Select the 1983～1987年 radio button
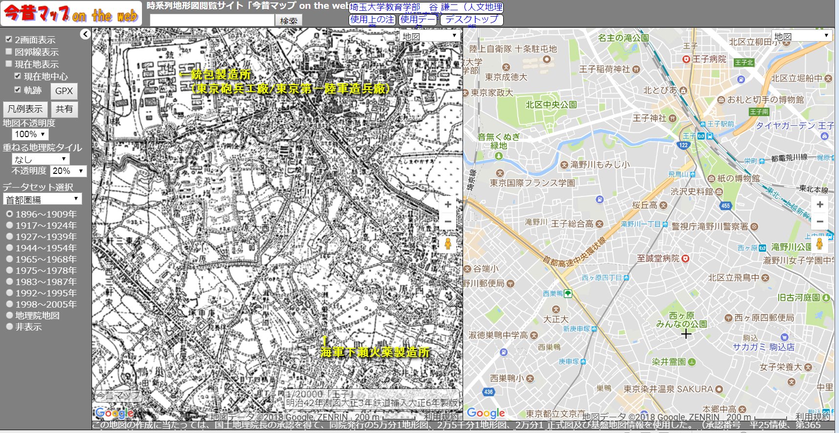The image size is (839, 433). point(9,282)
